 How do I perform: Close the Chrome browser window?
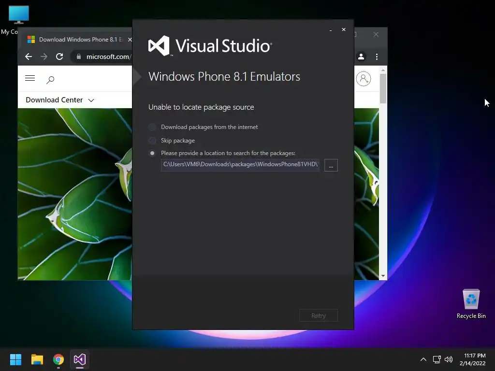click(376, 34)
